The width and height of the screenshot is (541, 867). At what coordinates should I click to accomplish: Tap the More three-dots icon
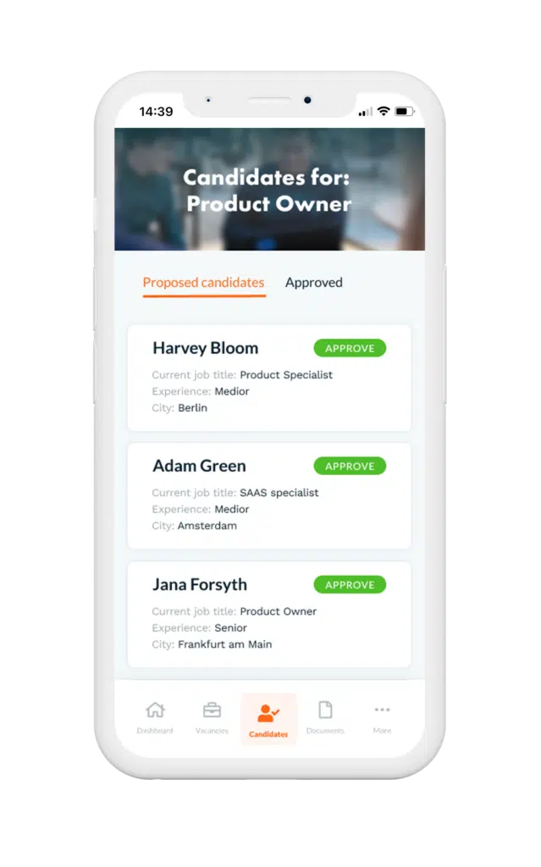(x=382, y=710)
